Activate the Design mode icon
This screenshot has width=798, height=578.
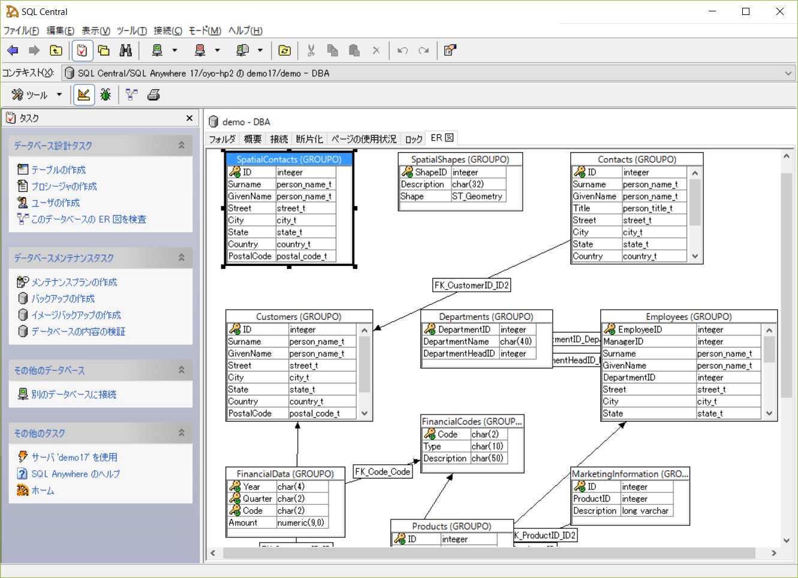tap(84, 95)
